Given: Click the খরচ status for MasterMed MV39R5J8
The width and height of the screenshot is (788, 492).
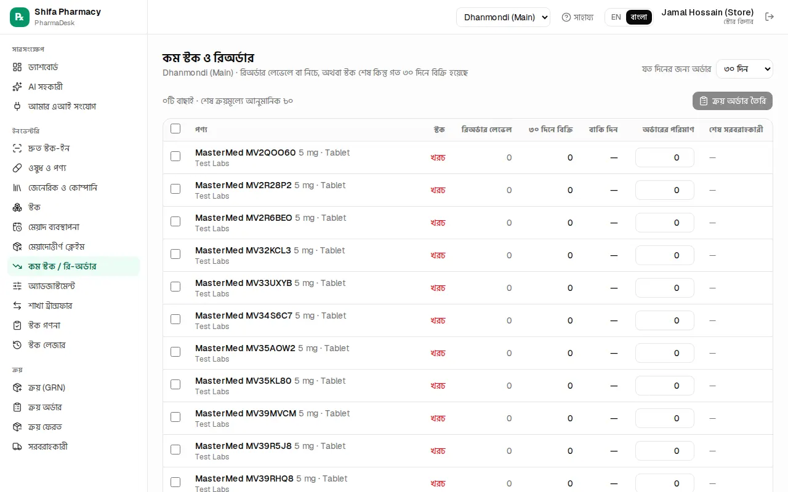Looking at the screenshot, I should pyautogui.click(x=438, y=451).
